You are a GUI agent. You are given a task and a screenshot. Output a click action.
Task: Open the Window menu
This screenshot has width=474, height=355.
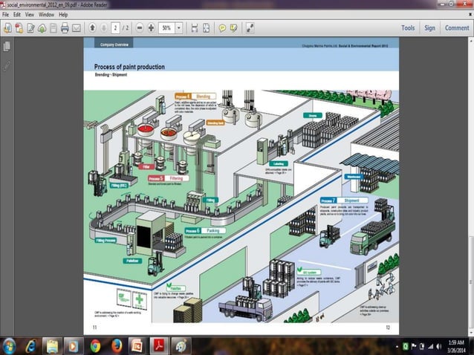(x=45, y=14)
